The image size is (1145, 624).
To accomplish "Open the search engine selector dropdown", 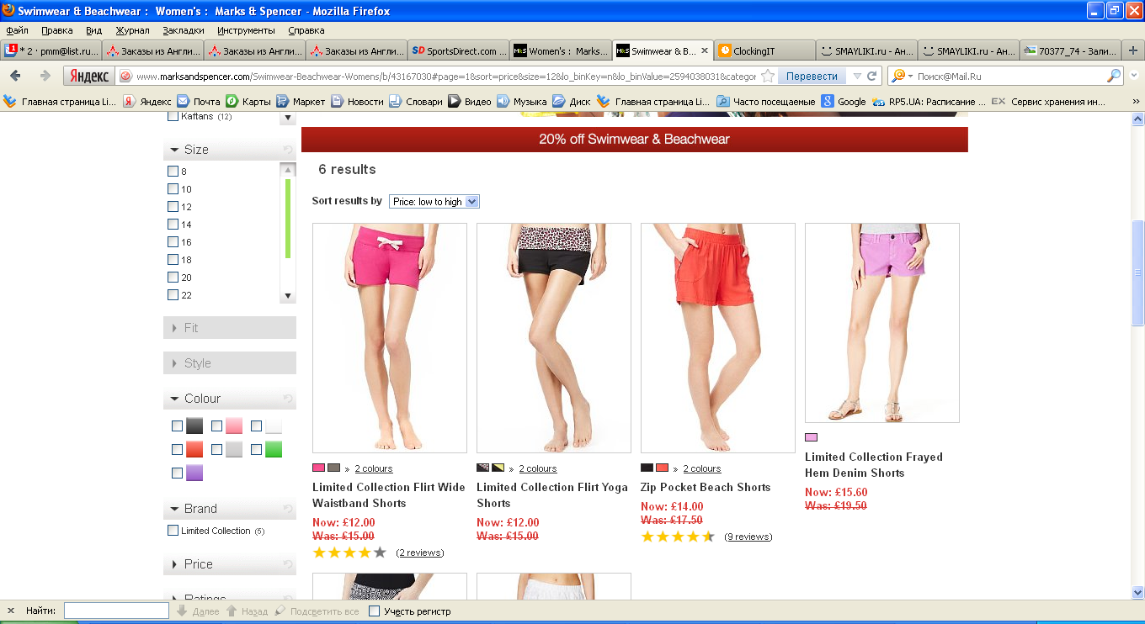I will pos(901,76).
